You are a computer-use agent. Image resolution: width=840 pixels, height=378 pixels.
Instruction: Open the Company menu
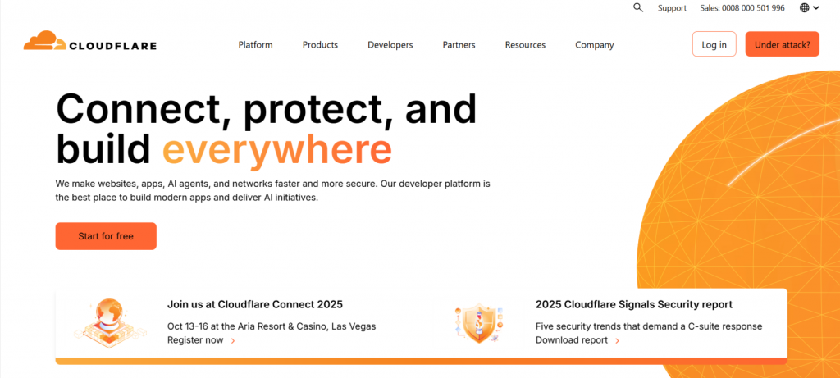[x=594, y=45]
